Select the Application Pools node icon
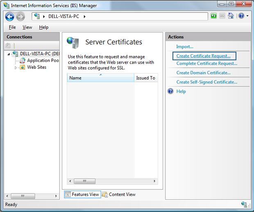Screen dimensions: 254x212 [23, 60]
